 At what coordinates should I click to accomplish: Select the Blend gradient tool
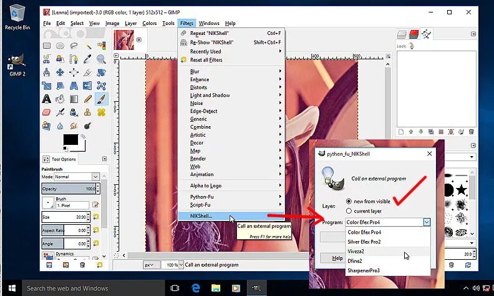[74, 99]
